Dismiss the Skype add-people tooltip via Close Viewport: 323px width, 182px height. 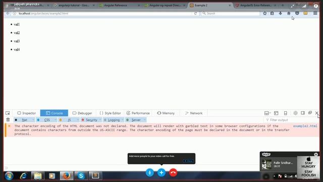[x=188, y=161]
